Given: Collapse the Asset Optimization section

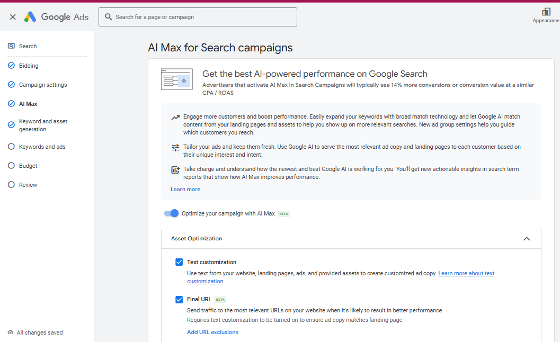Looking at the screenshot, I should pos(526,239).
